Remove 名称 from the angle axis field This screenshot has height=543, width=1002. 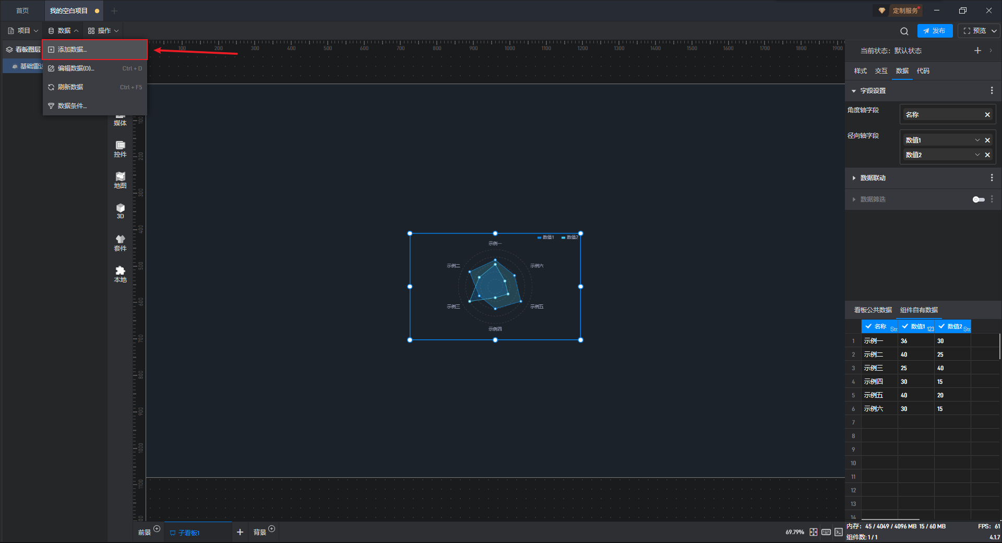987,115
